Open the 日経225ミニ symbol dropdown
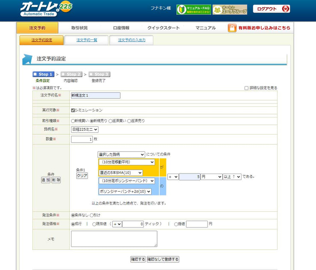Screen dimensions: 316x270 [x=85, y=129]
